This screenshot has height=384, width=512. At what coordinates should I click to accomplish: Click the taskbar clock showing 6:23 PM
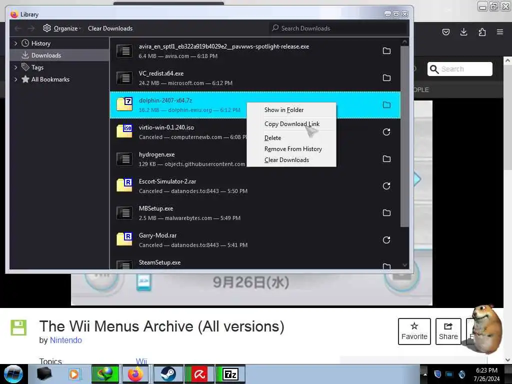click(x=486, y=374)
